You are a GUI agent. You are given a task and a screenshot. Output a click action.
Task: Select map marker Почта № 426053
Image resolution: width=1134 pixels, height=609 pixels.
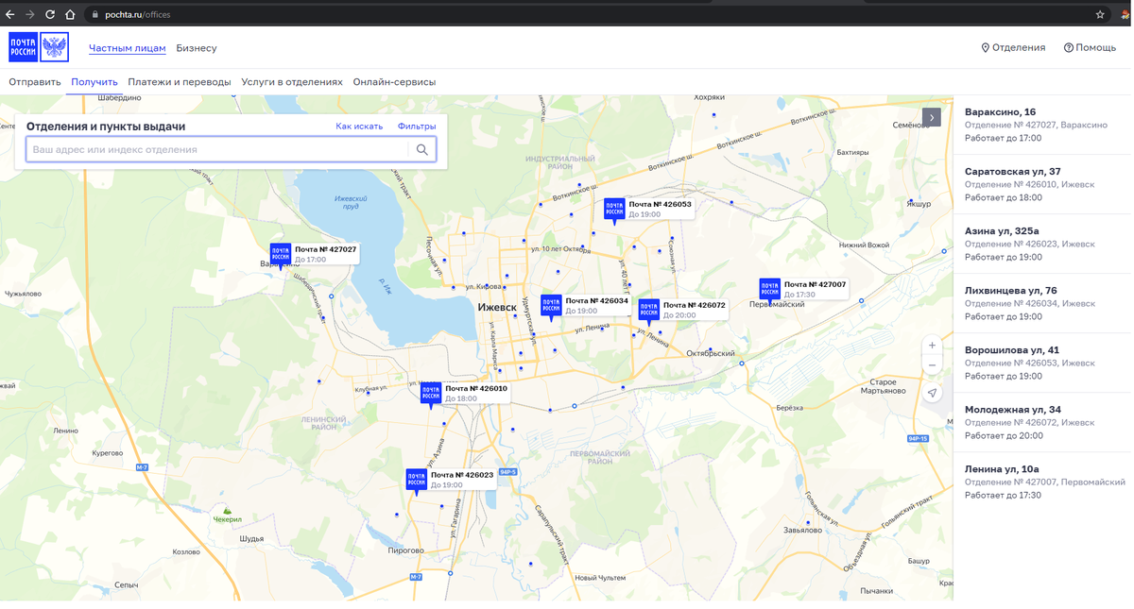pyautogui.click(x=648, y=209)
